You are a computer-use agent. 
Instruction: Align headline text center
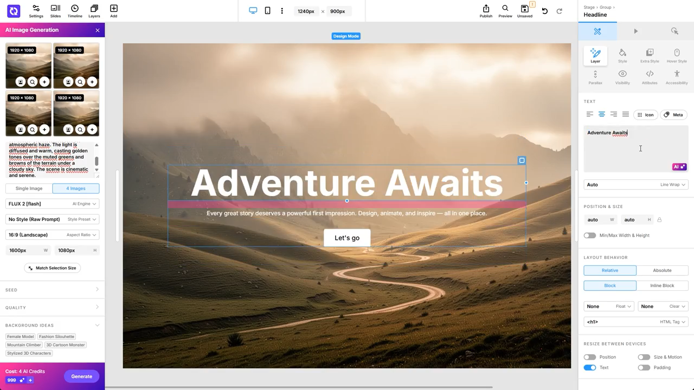click(x=601, y=114)
